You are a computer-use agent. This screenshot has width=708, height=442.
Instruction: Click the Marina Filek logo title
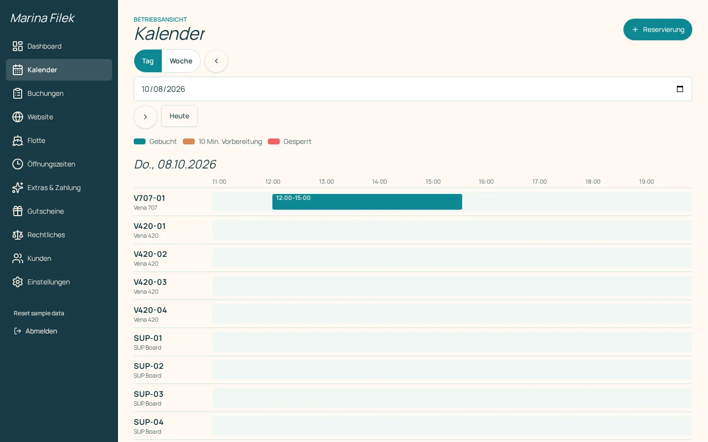click(x=42, y=18)
